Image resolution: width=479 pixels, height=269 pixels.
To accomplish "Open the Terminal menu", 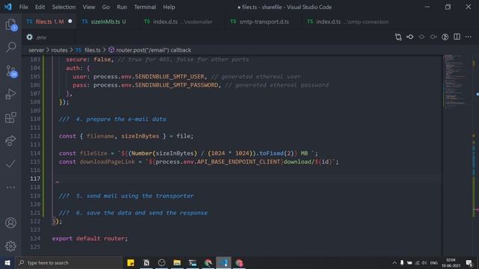I will click(144, 7).
